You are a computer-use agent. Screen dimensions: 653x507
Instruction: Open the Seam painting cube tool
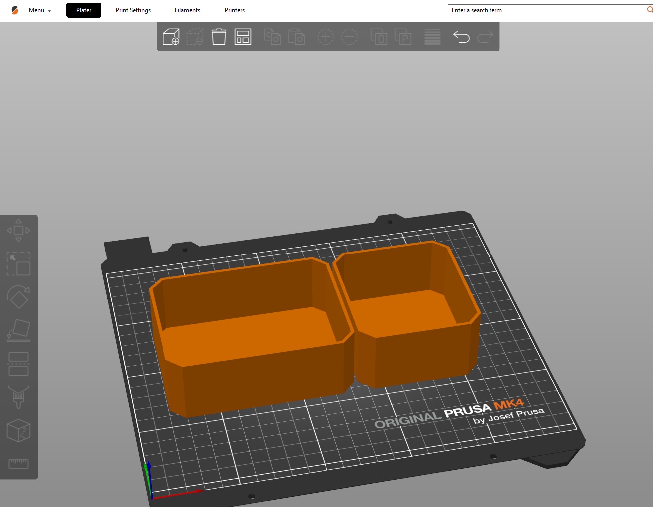coord(18,430)
